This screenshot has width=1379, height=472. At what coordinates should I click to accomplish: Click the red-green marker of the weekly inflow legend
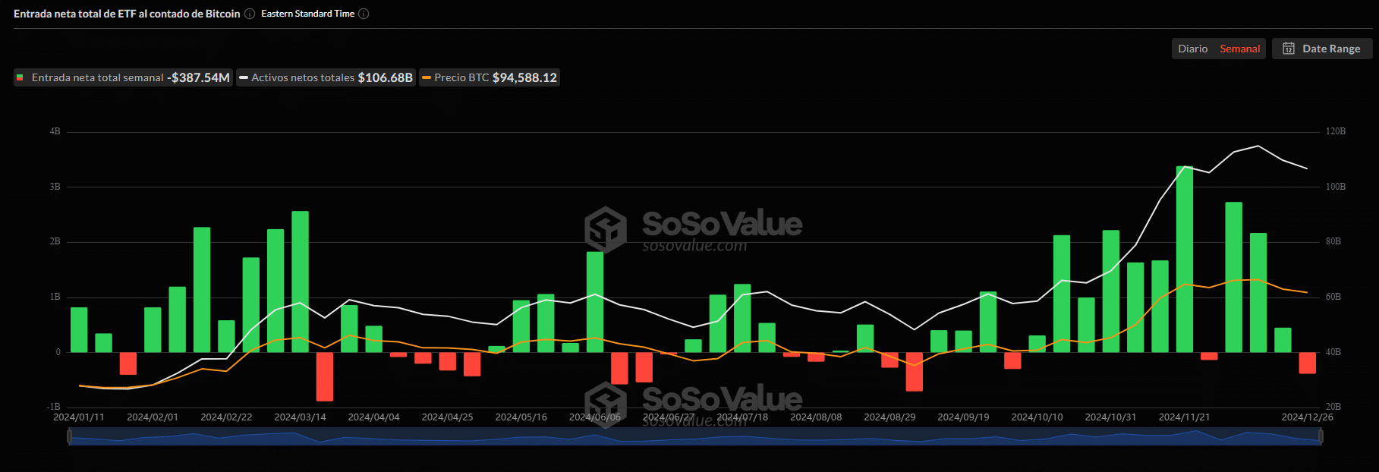(20, 77)
